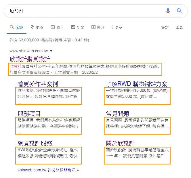Expand the 更多 menu
Screen dimensions: 191x178
pyautogui.click(x=117, y=27)
